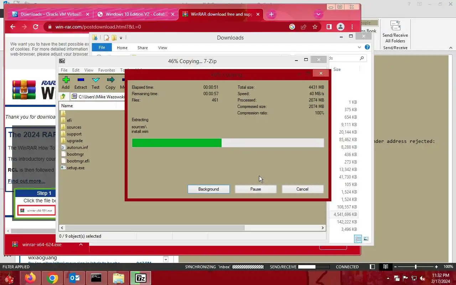
Task: Click Explorer properties quick access icon
Action: [x=106, y=38]
